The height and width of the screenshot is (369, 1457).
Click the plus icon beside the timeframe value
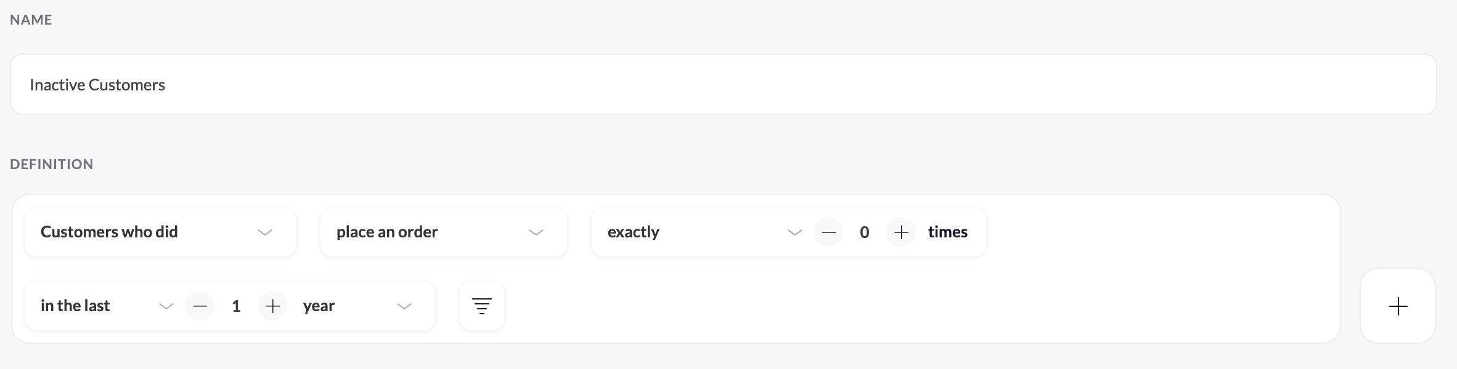coord(271,305)
